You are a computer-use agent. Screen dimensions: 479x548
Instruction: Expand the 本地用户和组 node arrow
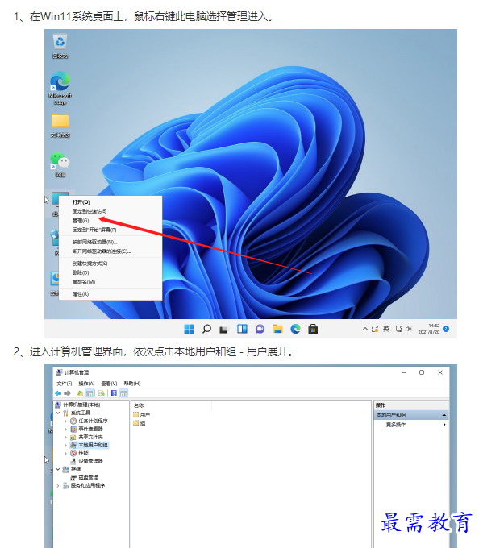point(65,445)
